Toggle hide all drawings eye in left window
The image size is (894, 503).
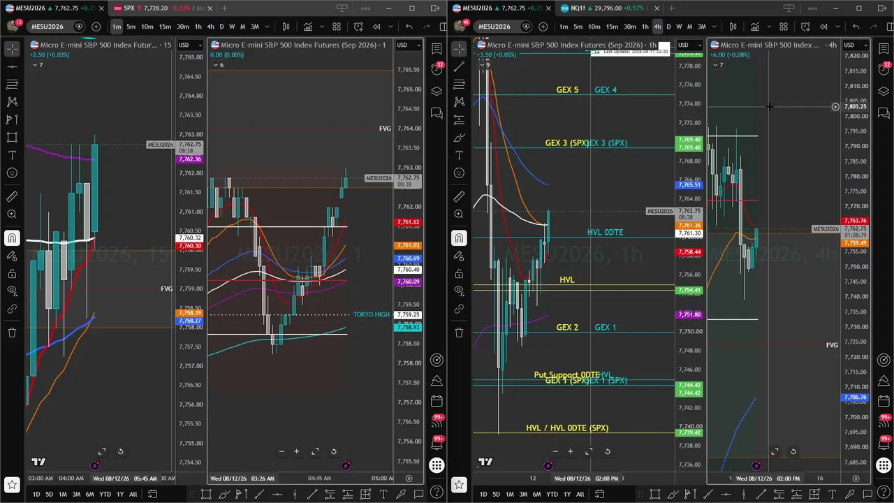point(12,291)
